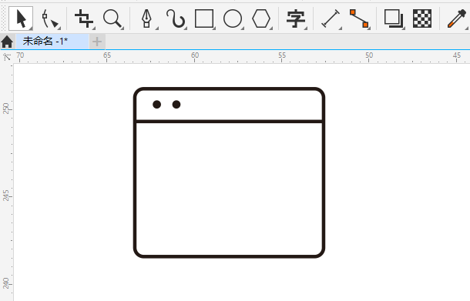
Task: Click the left dot in window drawing
Action: 156,104
